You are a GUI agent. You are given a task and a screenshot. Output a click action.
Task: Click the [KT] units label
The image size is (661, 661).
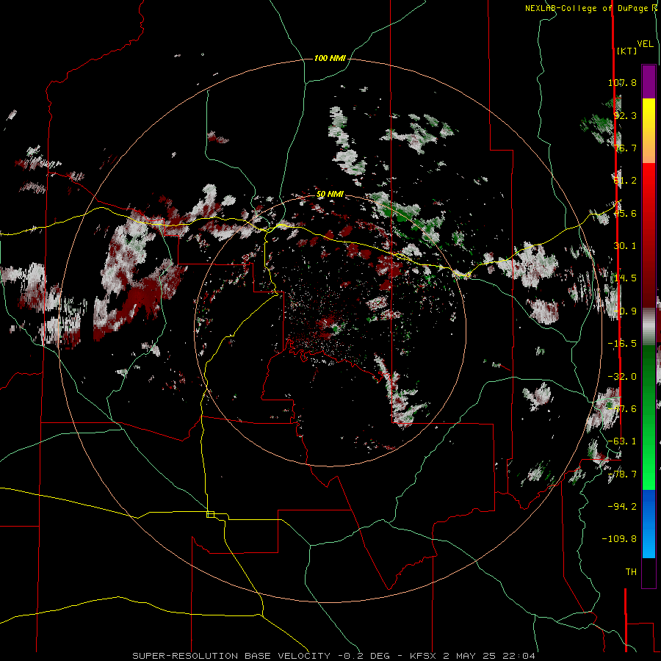point(627,51)
